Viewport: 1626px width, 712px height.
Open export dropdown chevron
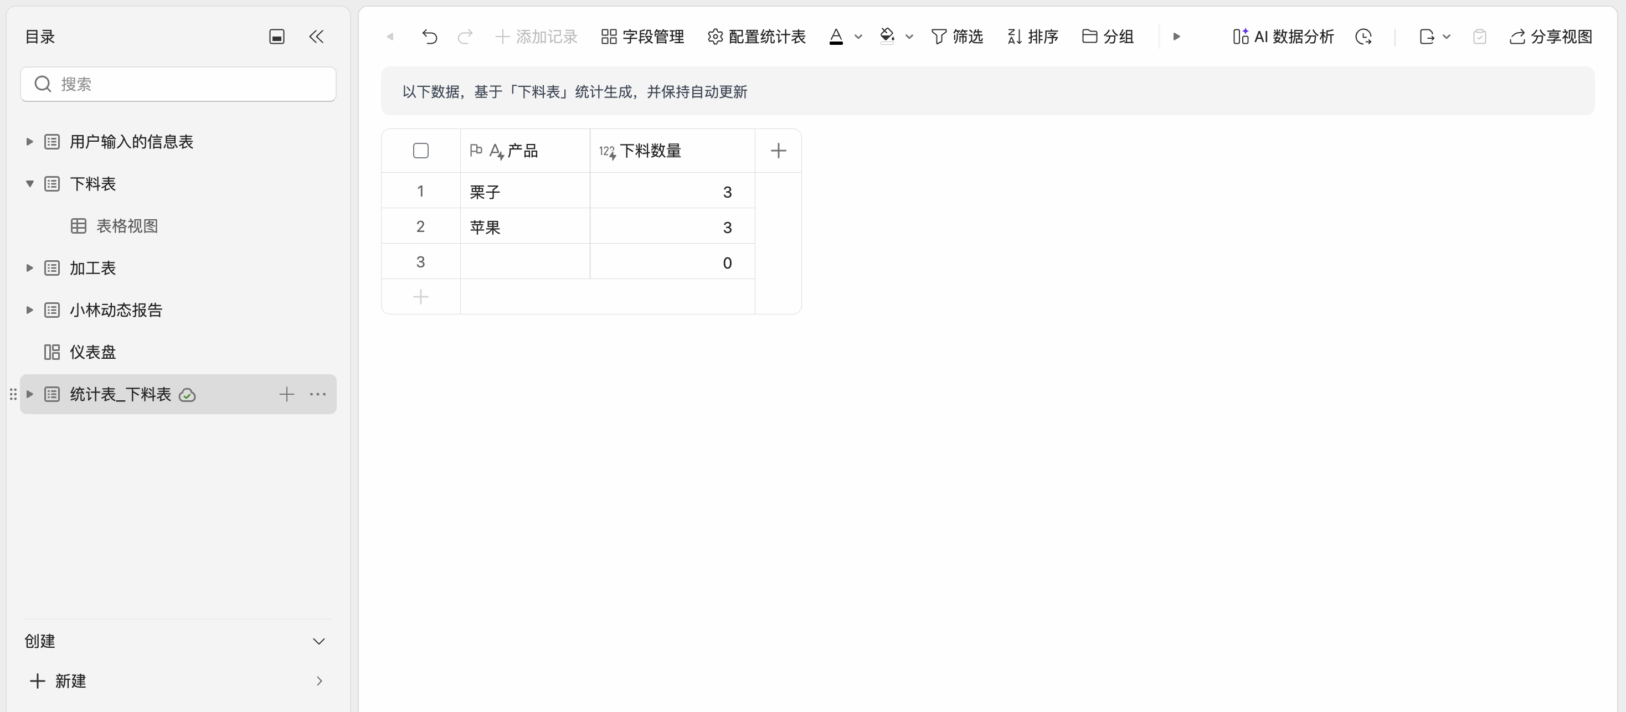click(1447, 37)
